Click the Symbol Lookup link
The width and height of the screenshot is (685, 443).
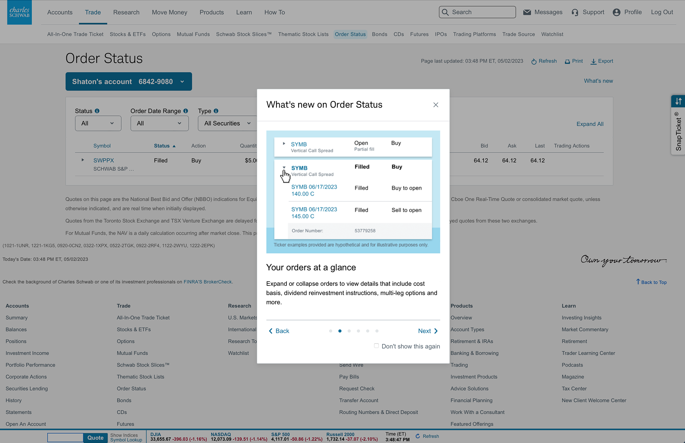pos(126,440)
